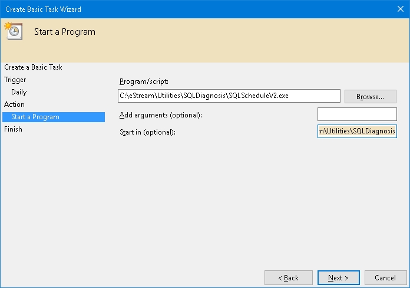Click the 'Start a Program' header title
Screen dimensions: 410x288
tap(65, 32)
